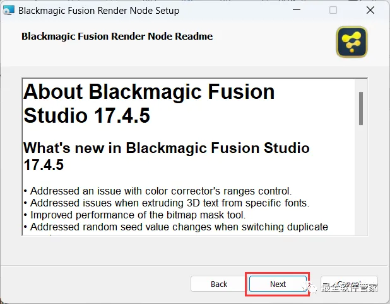Click the readme vertical scrollbar thumb

[361, 108]
